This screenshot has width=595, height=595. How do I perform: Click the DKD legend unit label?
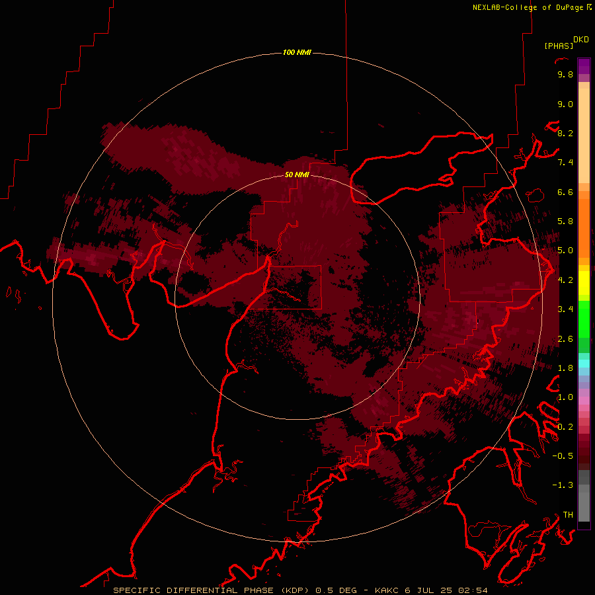coord(581,40)
